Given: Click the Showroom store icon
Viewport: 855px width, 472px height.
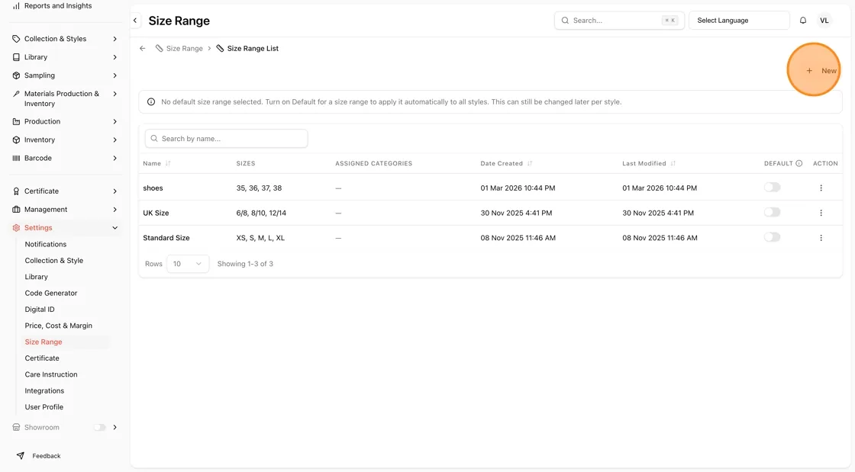Looking at the screenshot, I should [x=16, y=427].
